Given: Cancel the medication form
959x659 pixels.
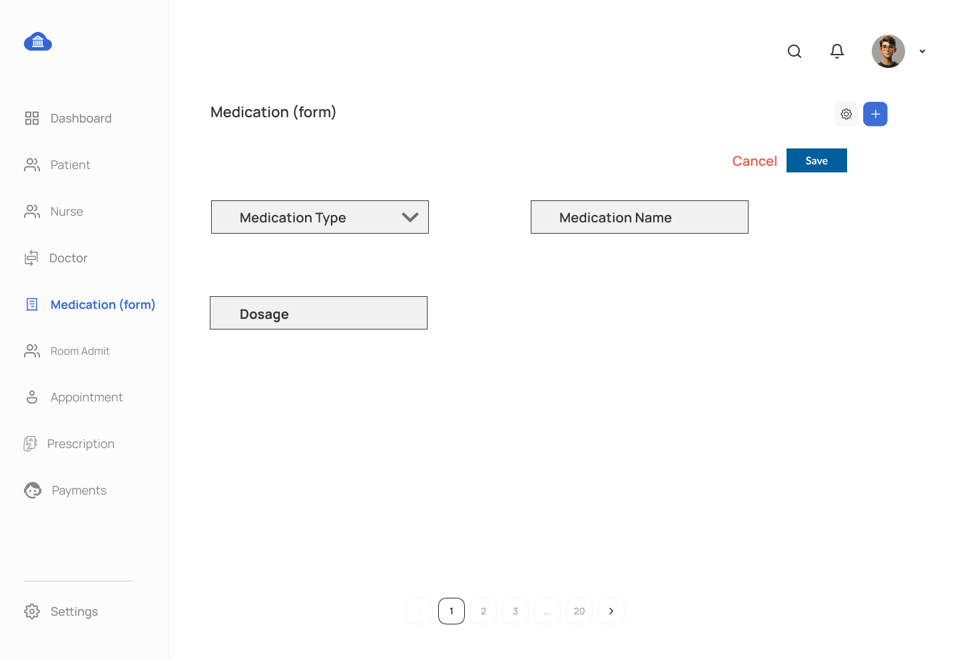Looking at the screenshot, I should click(x=755, y=161).
